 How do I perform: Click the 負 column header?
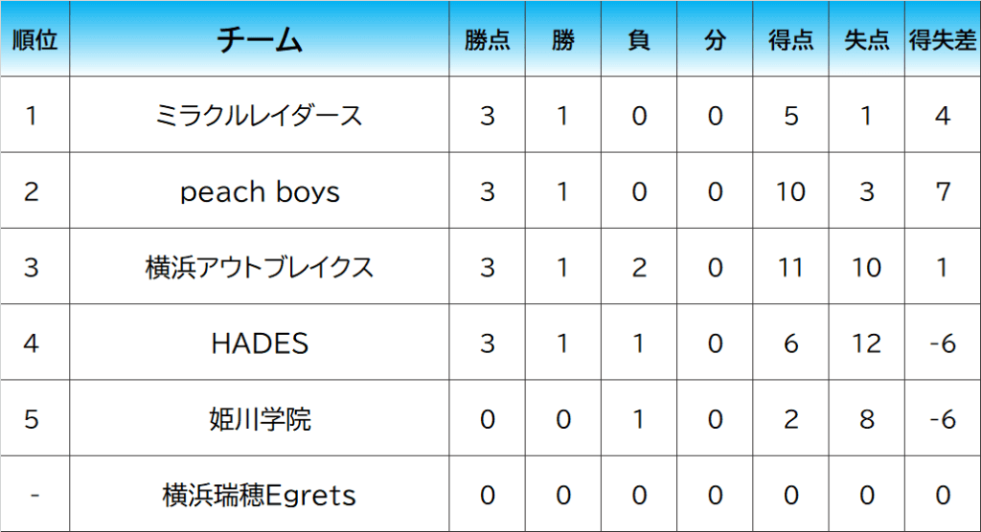[x=639, y=40]
